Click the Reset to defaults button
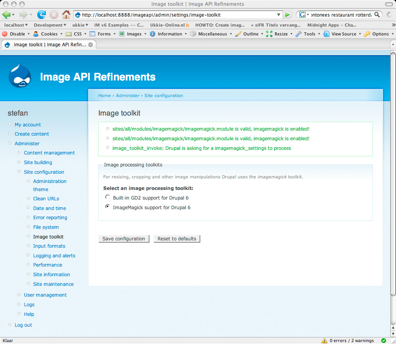 pyautogui.click(x=177, y=238)
